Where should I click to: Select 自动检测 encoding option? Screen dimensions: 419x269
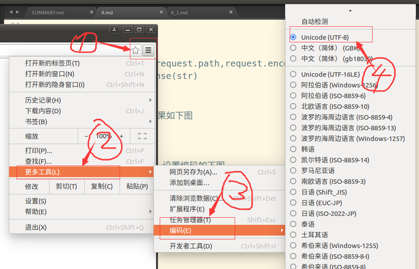click(x=315, y=21)
